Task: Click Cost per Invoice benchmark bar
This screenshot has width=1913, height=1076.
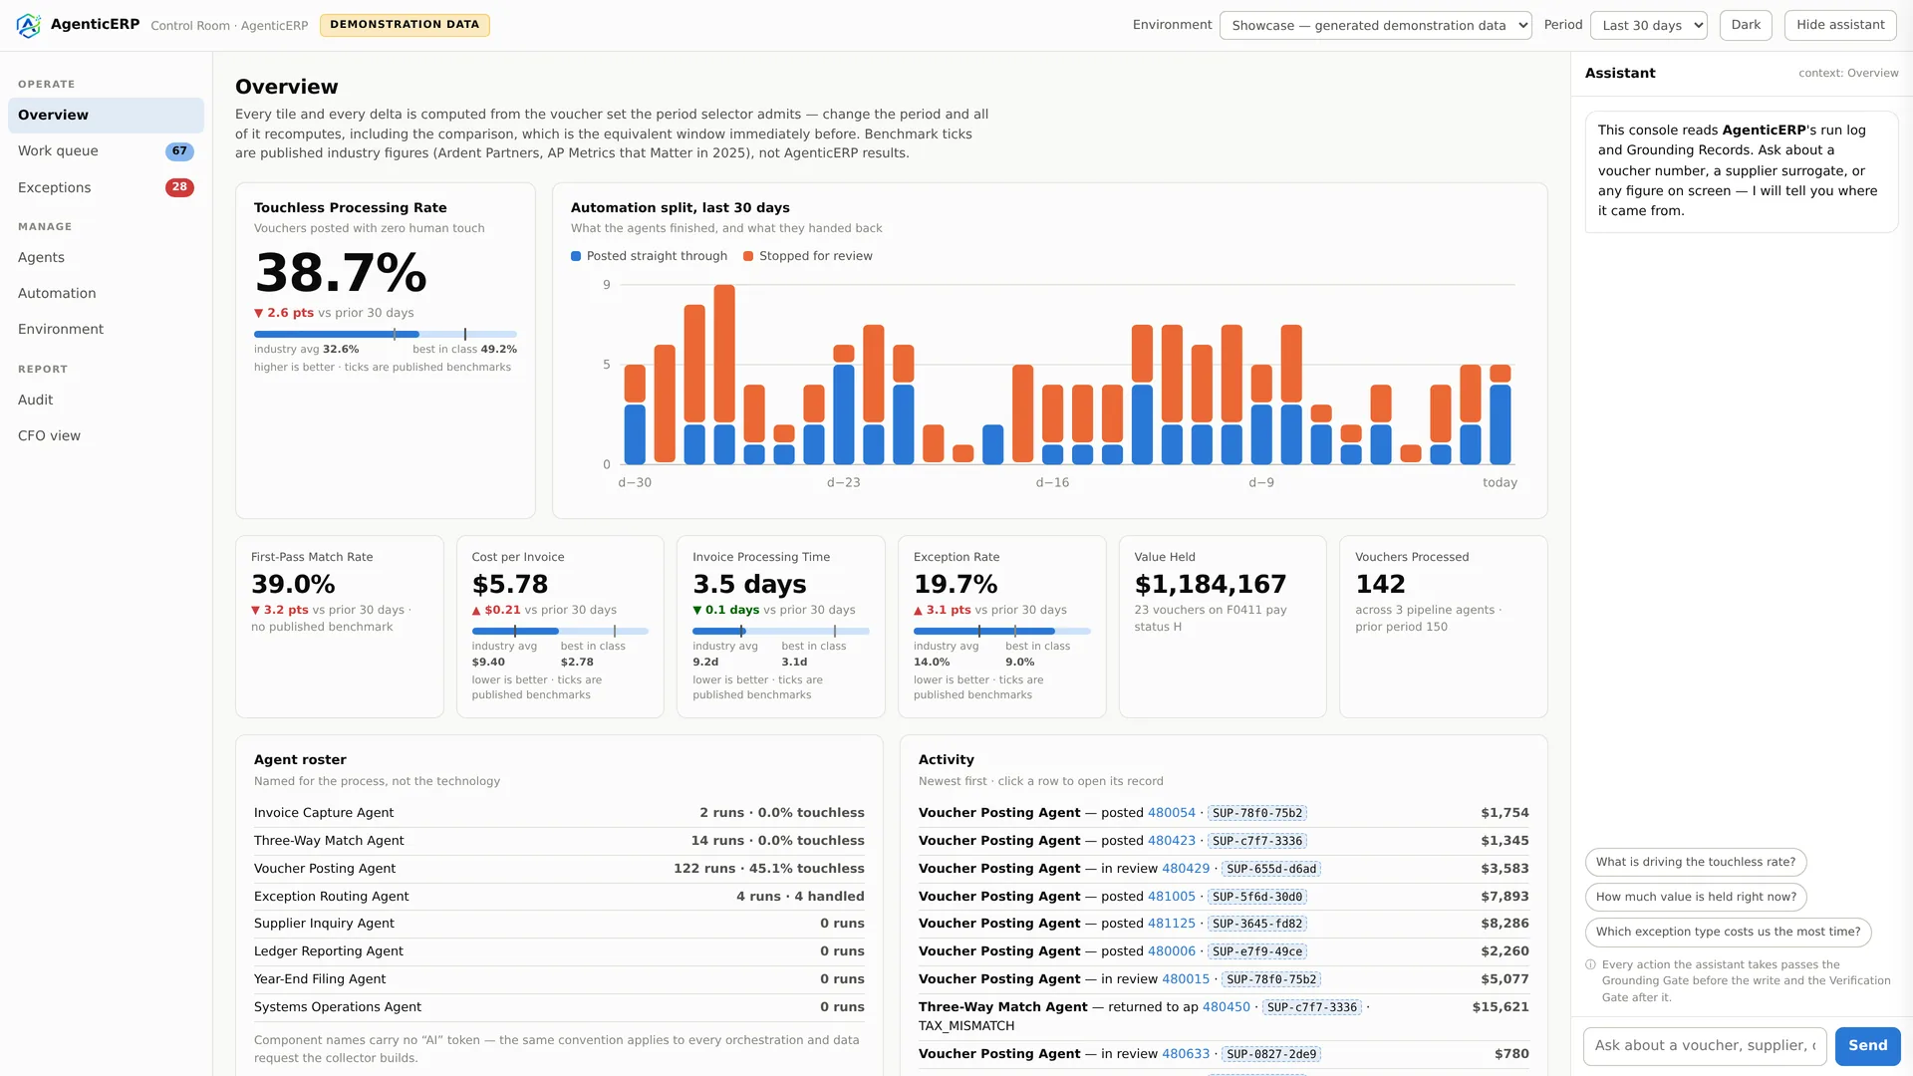Action: click(x=560, y=631)
